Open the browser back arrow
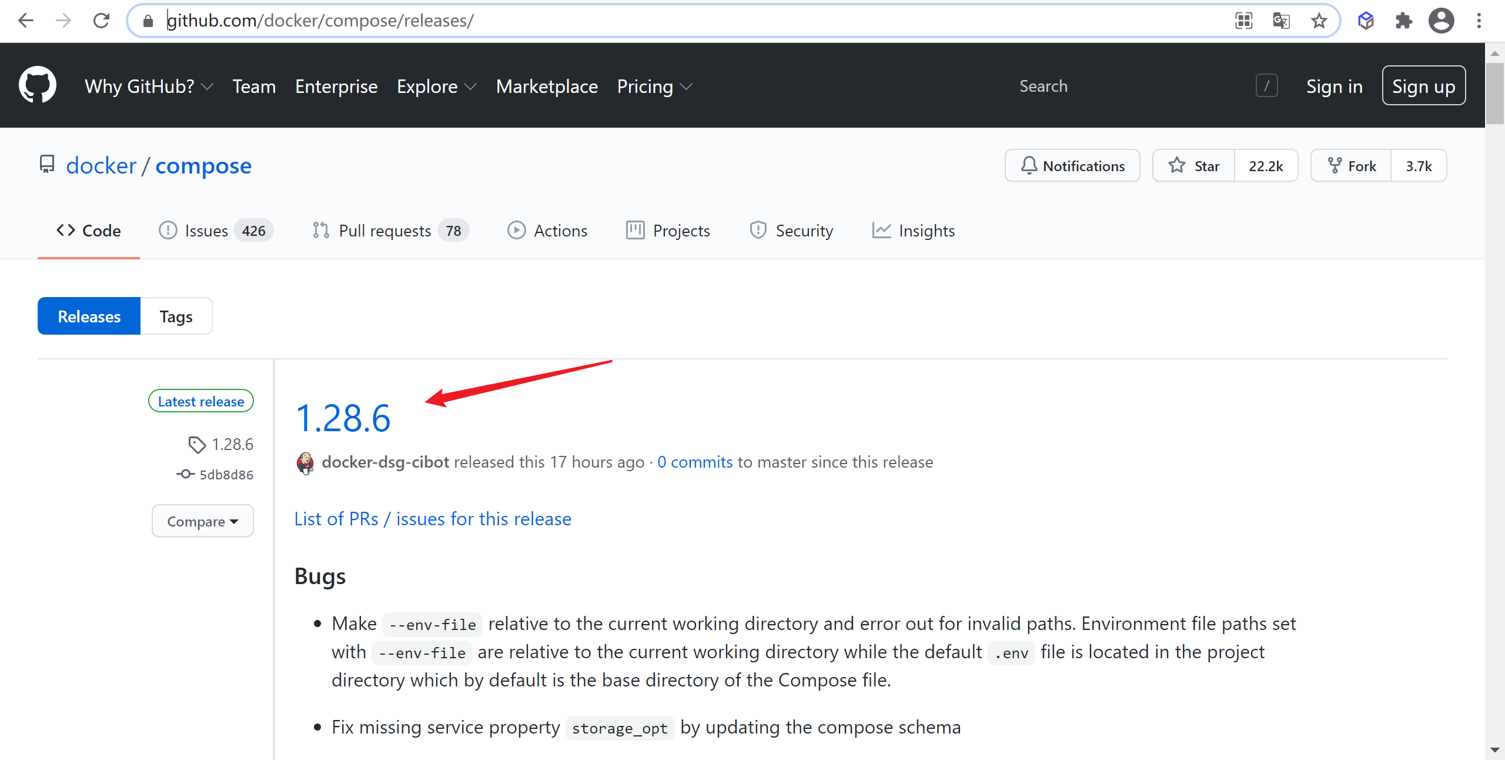The image size is (1505, 760). [26, 21]
